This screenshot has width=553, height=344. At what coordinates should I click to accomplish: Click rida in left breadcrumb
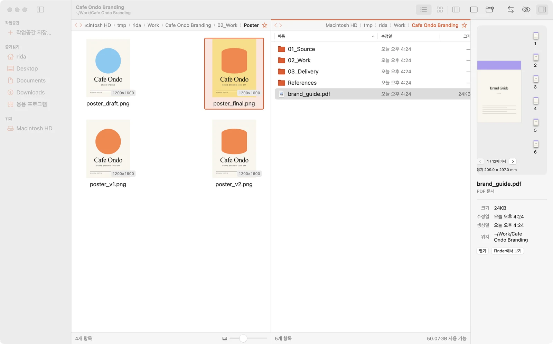click(x=137, y=25)
